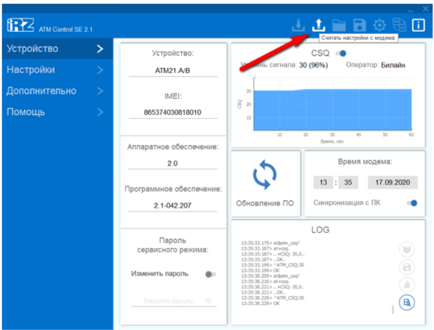Click the read settings from modem upload icon
The image size is (434, 330).
pos(318,25)
